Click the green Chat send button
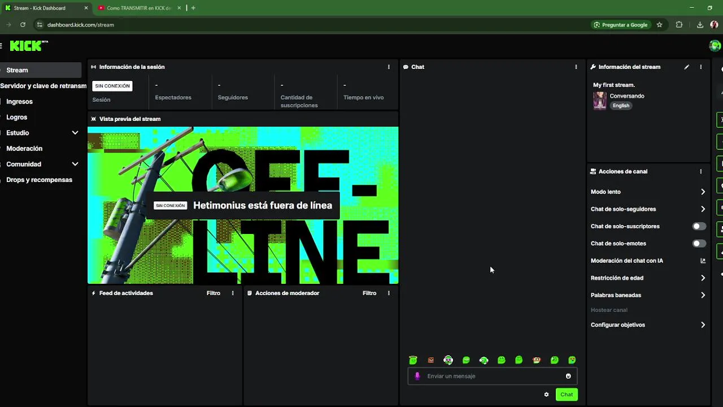The height and width of the screenshot is (407, 723). pos(567,395)
